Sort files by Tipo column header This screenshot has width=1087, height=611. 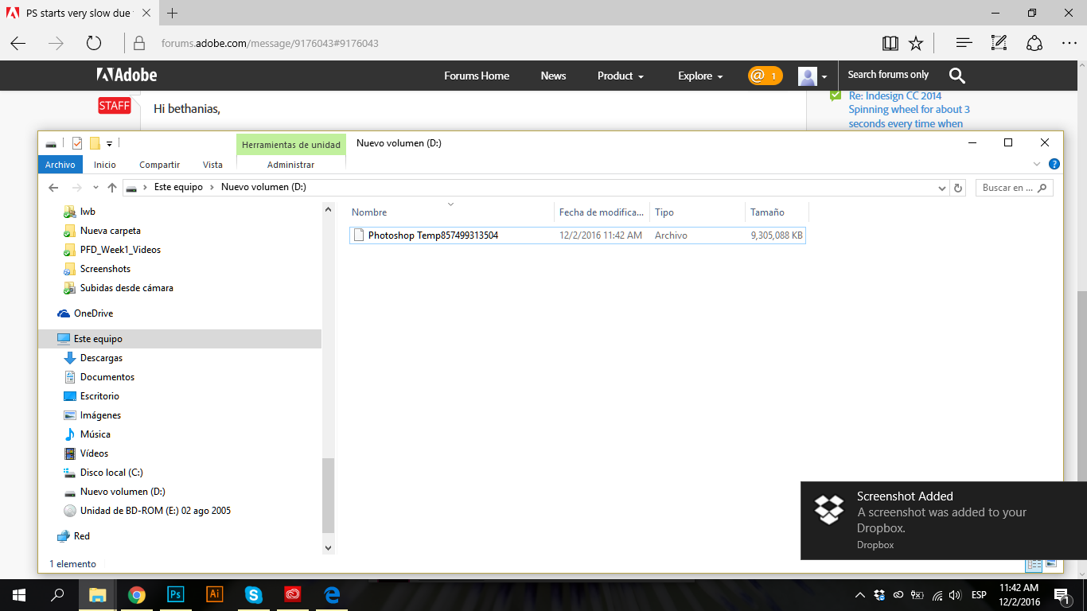point(697,212)
